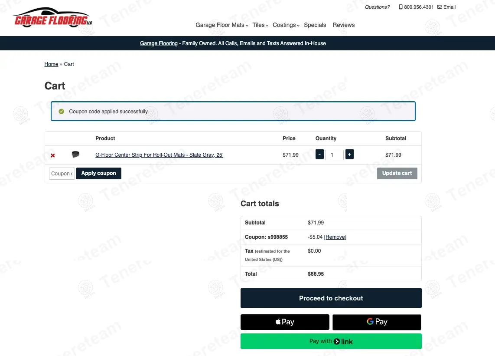Remove item with red X icon
The image size is (495, 356).
[53, 155]
